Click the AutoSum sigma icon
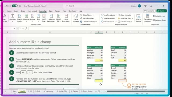Image resolution: width=172 pixels, height=97 pixels. 13,16
